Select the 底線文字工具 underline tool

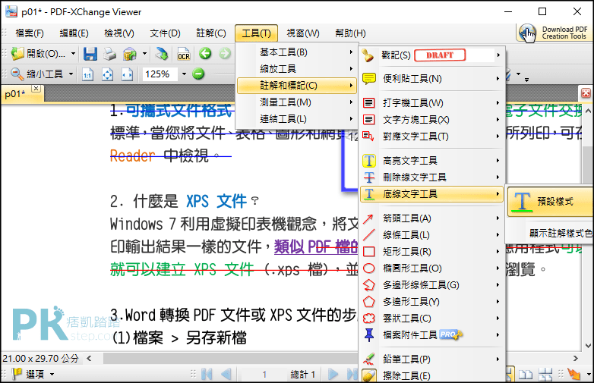(432, 194)
